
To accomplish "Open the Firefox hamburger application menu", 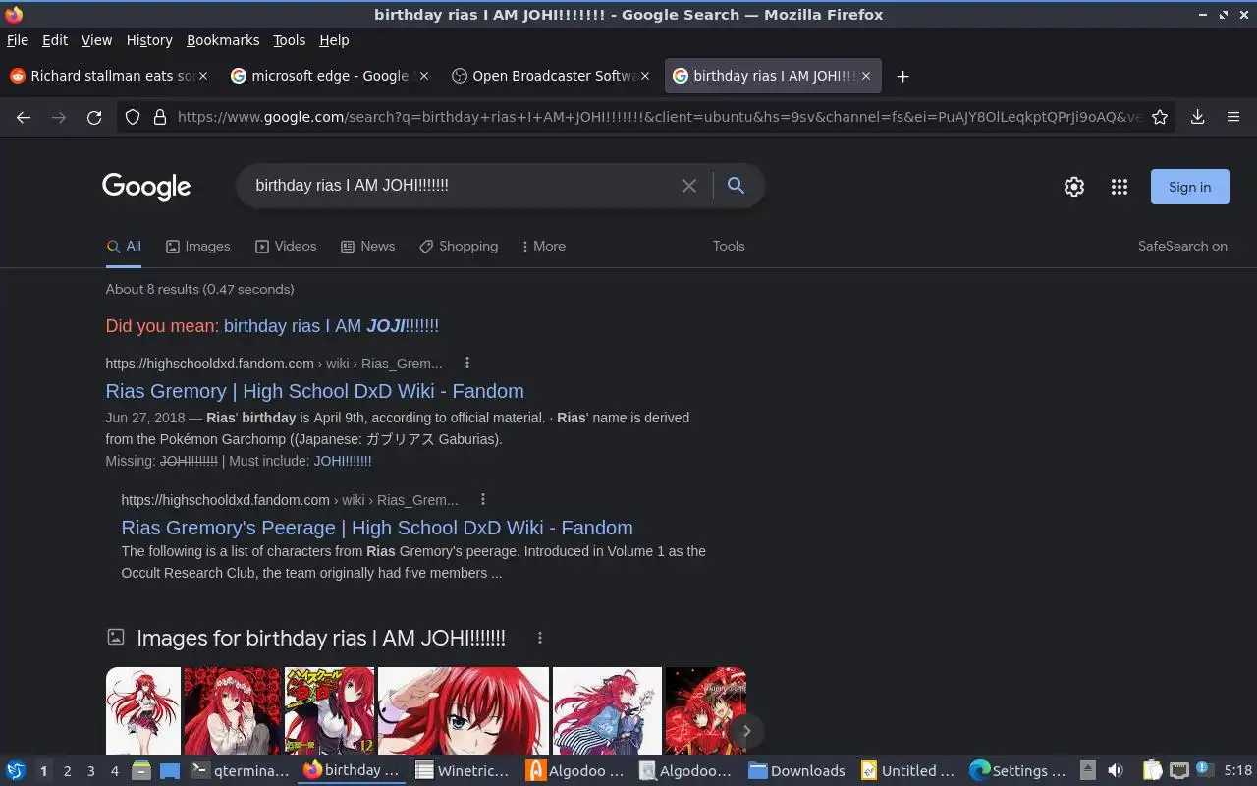I will (1233, 117).
